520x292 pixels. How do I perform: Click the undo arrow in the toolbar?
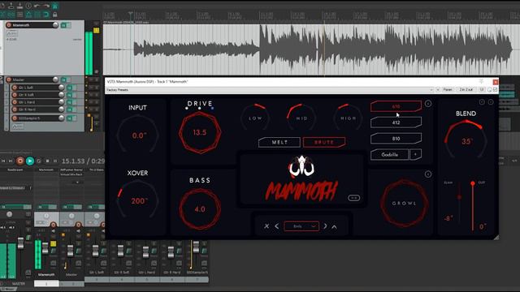coord(37,6)
